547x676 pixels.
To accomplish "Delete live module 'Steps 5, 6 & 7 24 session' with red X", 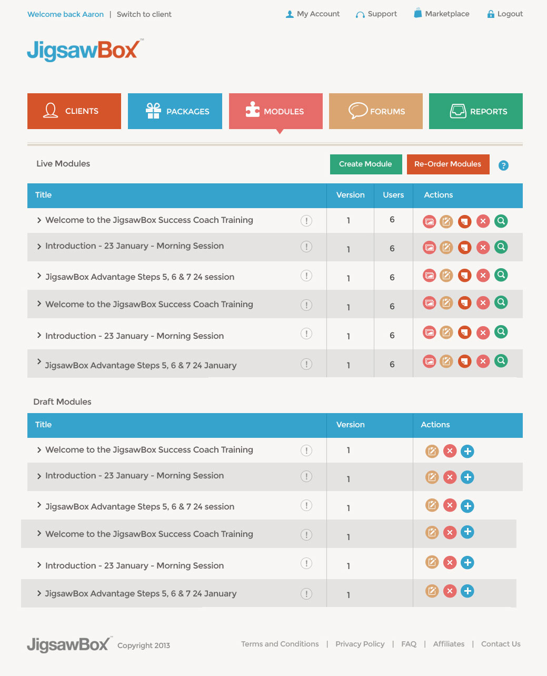I will tap(483, 275).
